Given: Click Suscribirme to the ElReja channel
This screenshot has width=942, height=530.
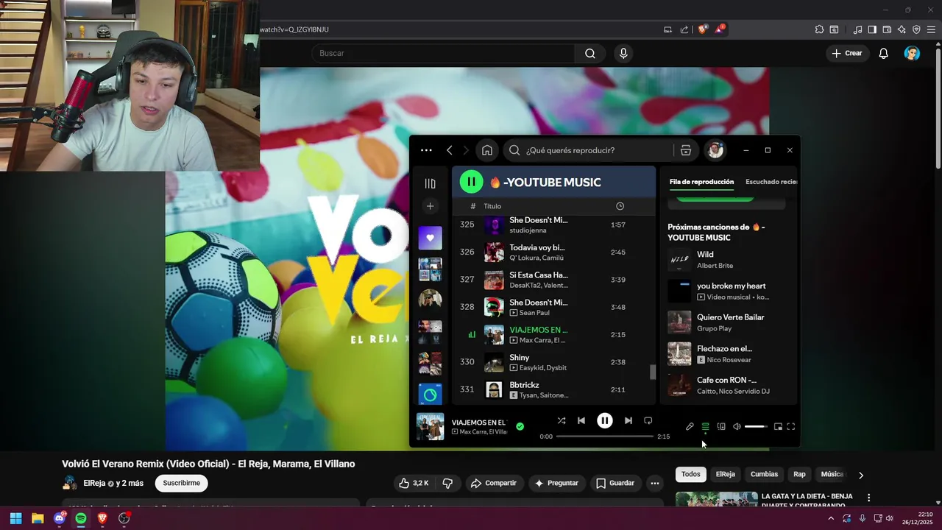Looking at the screenshot, I should point(181,483).
